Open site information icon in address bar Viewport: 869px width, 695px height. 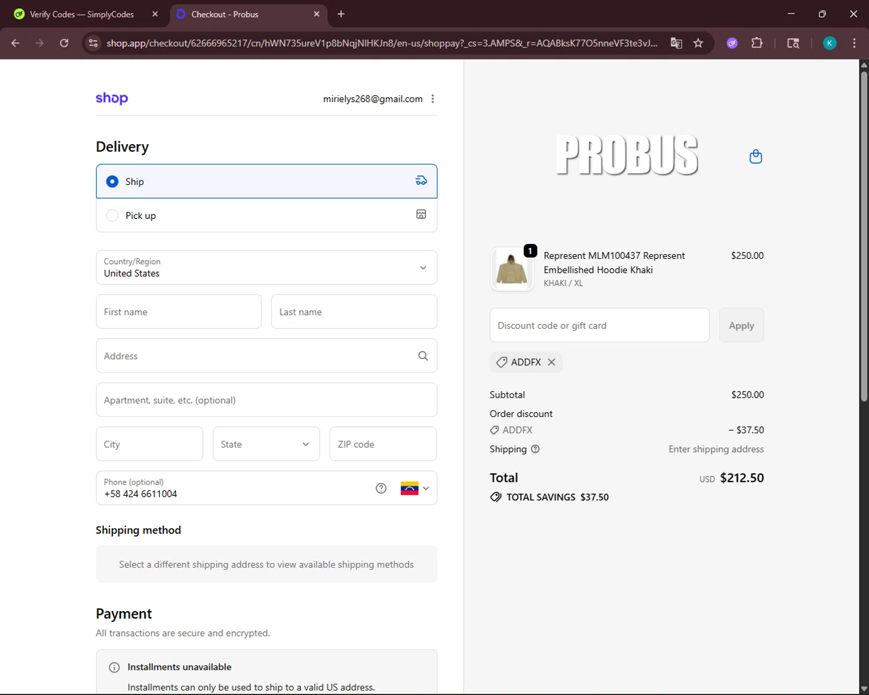pos(93,43)
